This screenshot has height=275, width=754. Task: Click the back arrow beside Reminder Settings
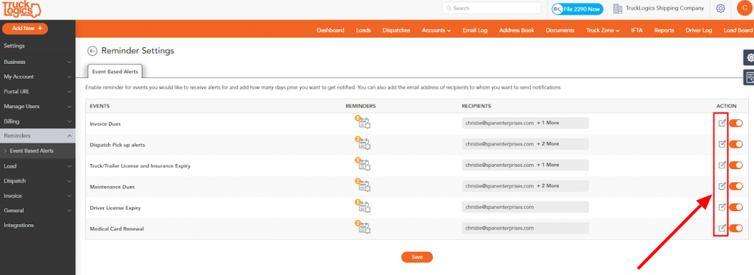pos(92,51)
